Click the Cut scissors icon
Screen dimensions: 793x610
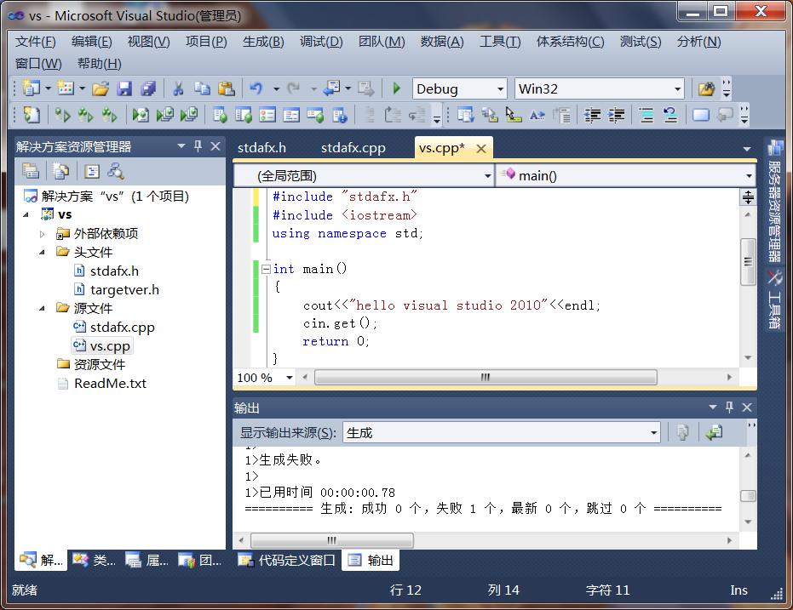pos(178,88)
